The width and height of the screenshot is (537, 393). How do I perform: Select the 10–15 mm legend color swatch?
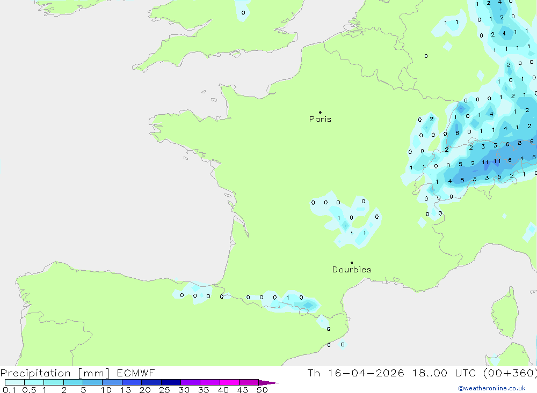(x=112, y=382)
